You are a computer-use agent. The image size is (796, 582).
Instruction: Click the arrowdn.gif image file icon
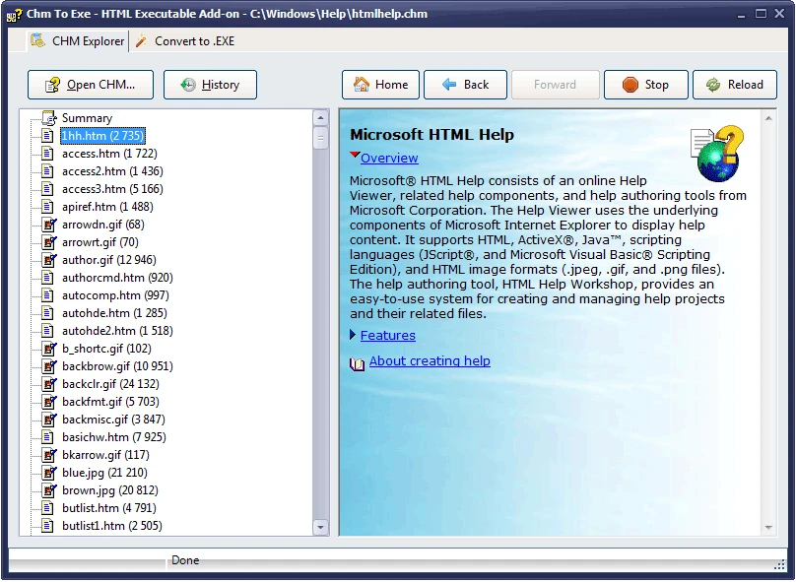tap(47, 225)
